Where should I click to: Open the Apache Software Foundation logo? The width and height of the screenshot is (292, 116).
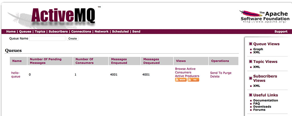tap(264, 16)
